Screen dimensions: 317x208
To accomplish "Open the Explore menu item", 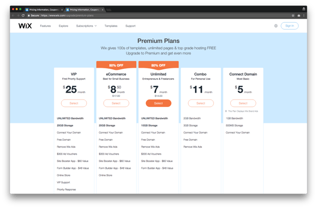I will [63, 26].
